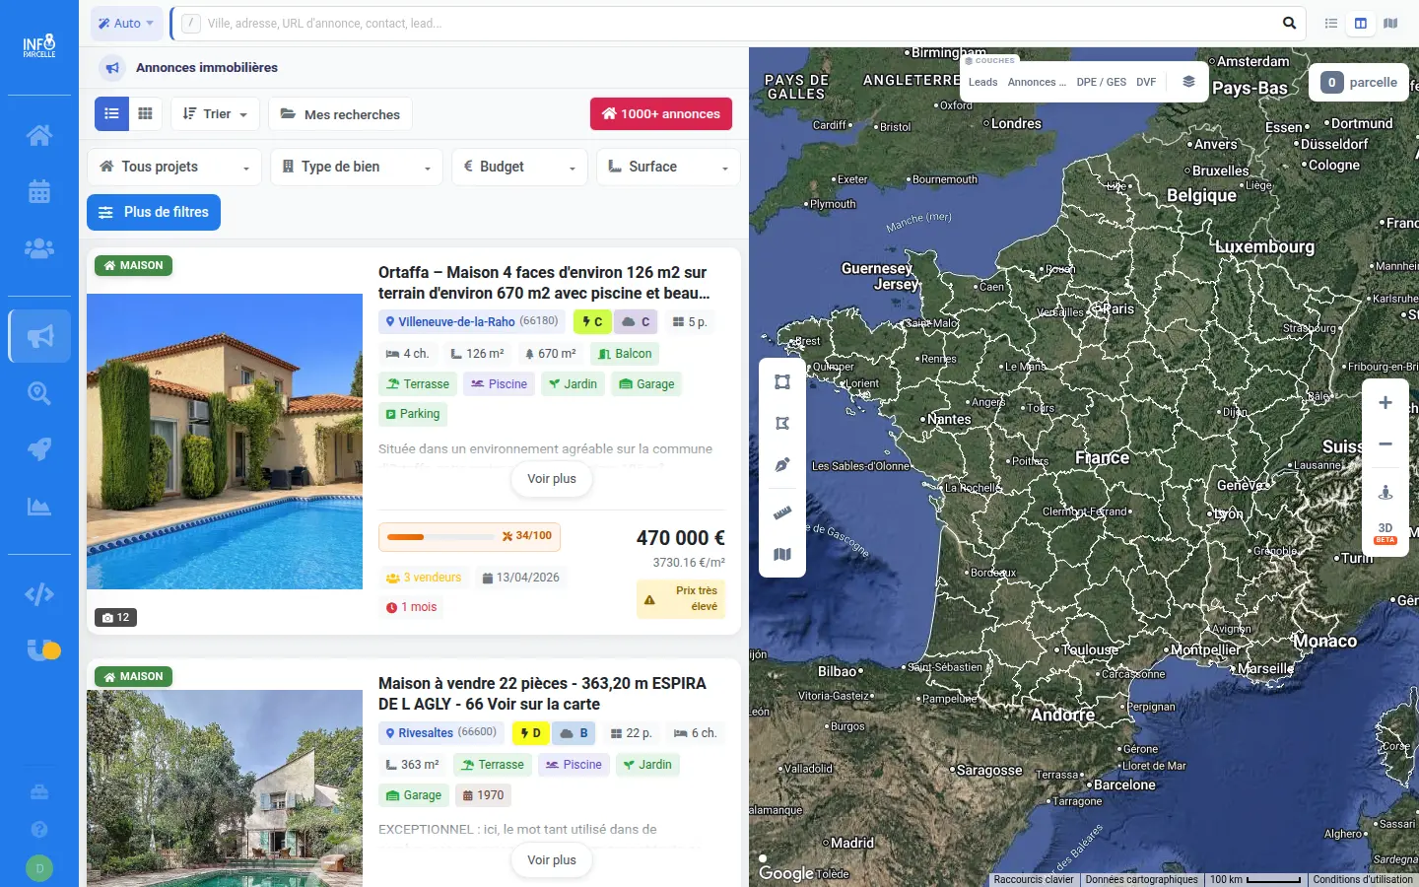Click the search magnifier in top bar

pos(1289,23)
